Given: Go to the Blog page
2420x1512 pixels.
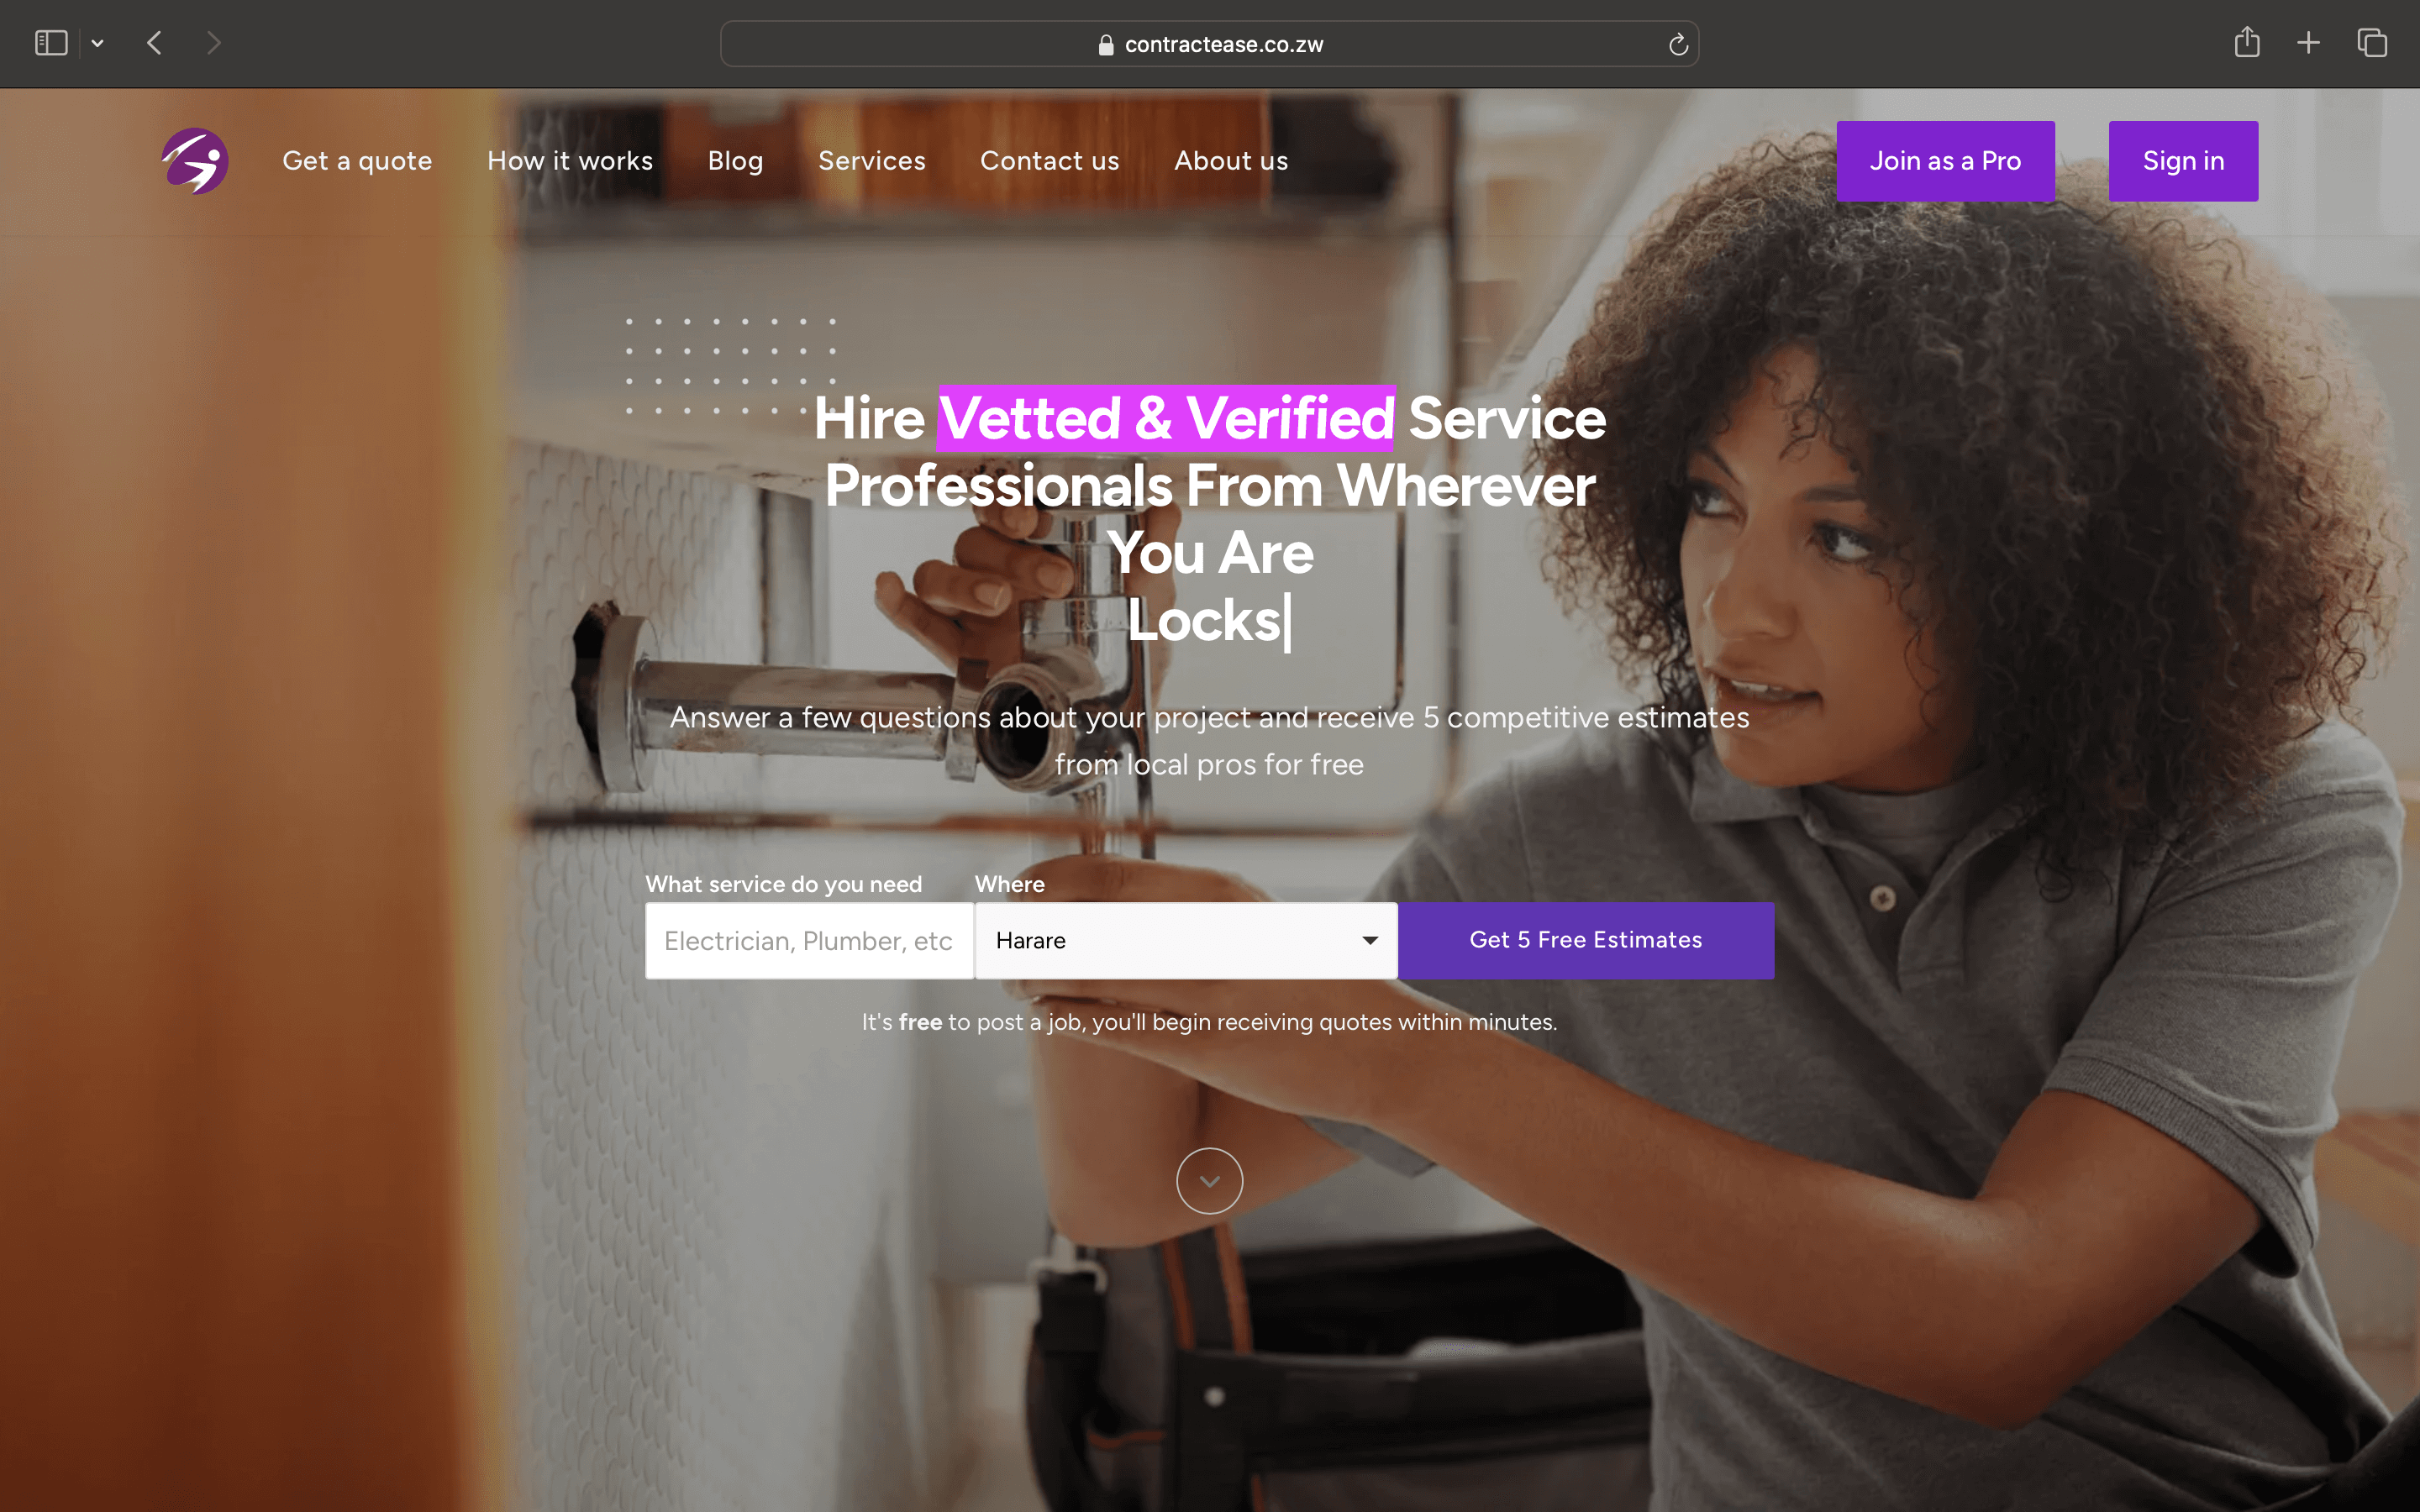Looking at the screenshot, I should [735, 161].
